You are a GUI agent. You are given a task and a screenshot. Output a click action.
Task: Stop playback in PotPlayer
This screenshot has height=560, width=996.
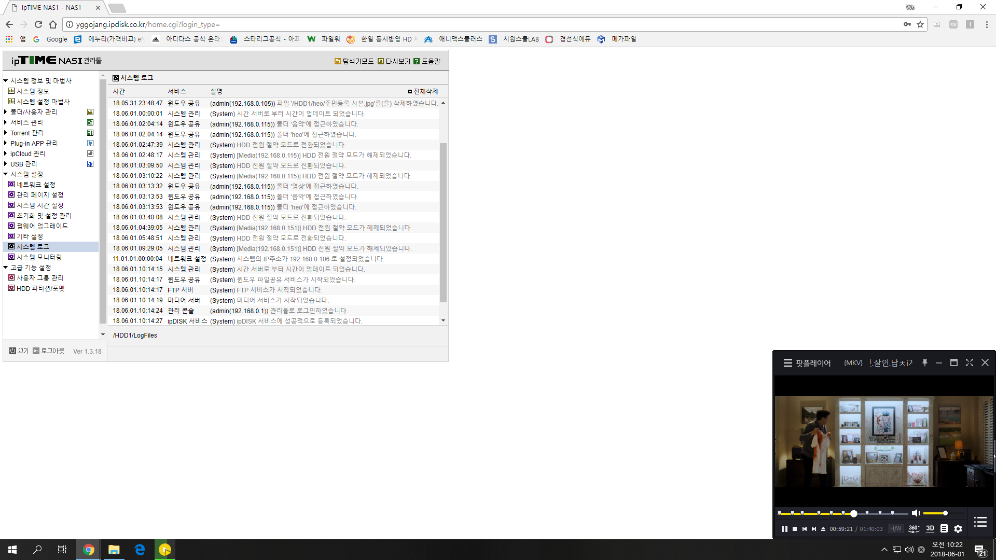coord(795,529)
